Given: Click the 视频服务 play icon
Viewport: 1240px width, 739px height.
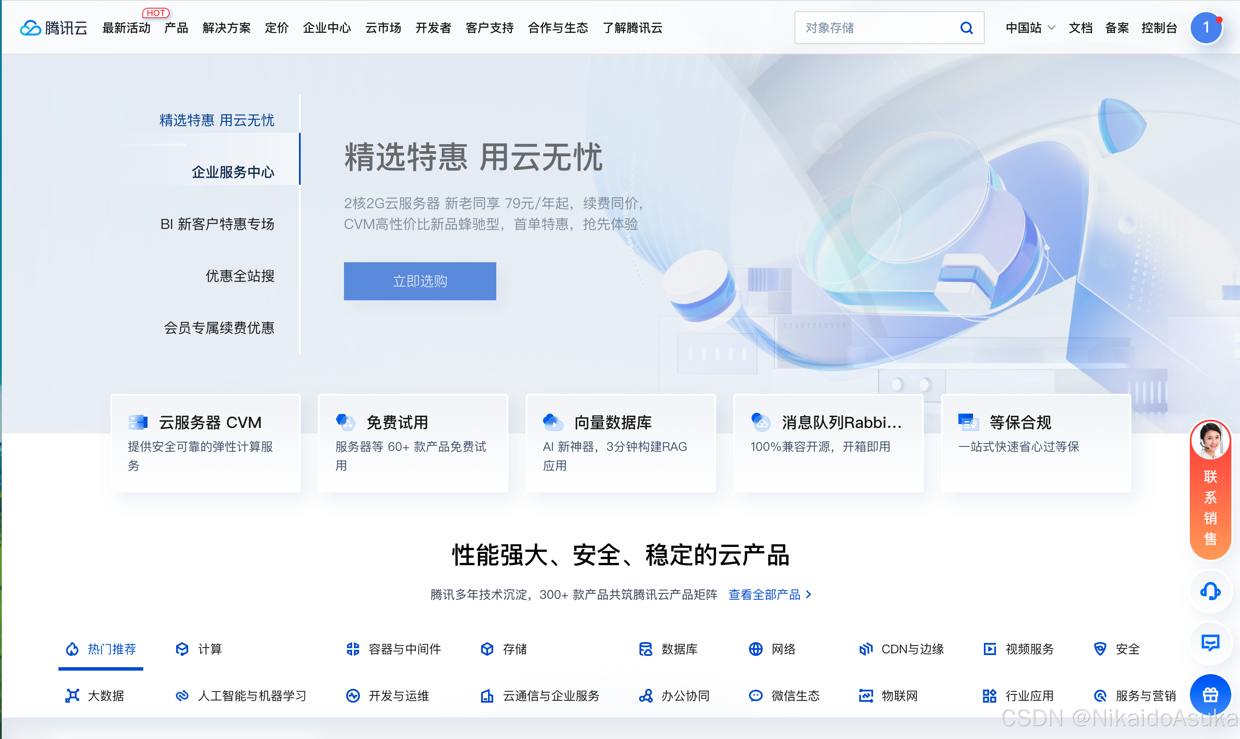Looking at the screenshot, I should [990, 649].
